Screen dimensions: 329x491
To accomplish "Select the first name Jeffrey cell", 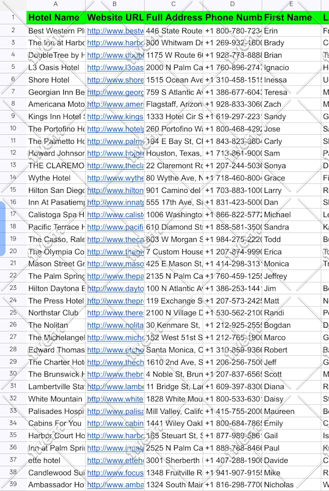I will click(x=291, y=276).
